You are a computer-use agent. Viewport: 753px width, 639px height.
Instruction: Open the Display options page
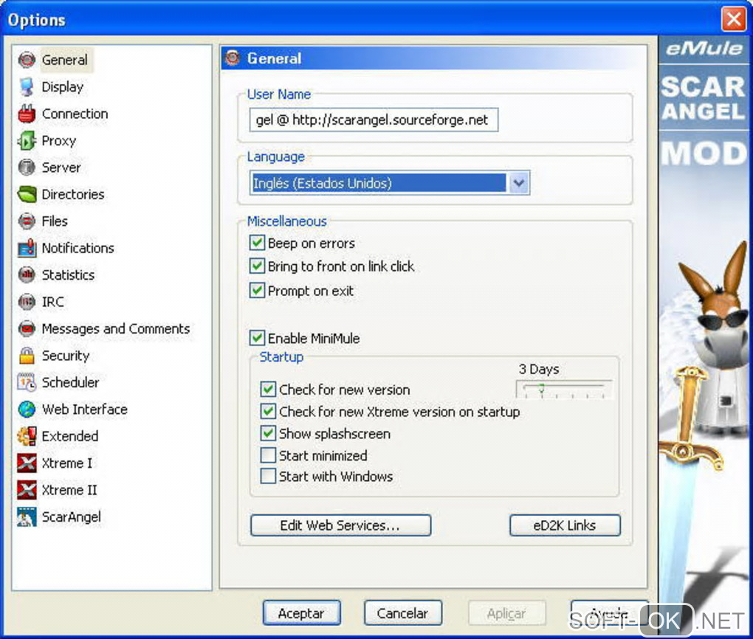click(63, 87)
